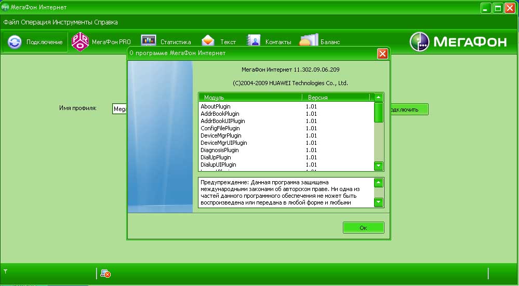
Task: Click warning text scroll up arrow
Action: click(378, 183)
